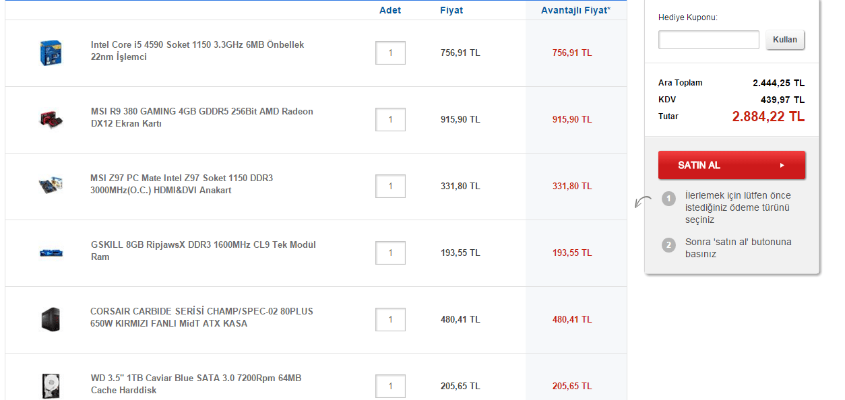Edit the quantity for GSKILL RAM

tap(390, 253)
